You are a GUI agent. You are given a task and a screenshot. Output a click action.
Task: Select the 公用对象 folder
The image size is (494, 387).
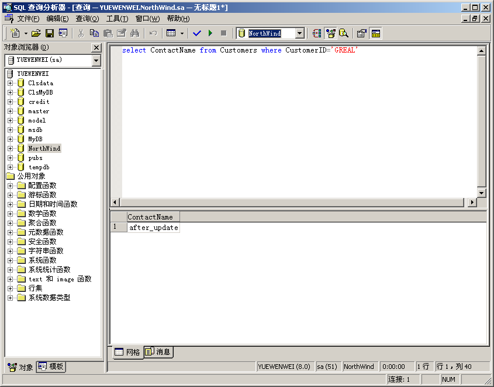(31, 176)
